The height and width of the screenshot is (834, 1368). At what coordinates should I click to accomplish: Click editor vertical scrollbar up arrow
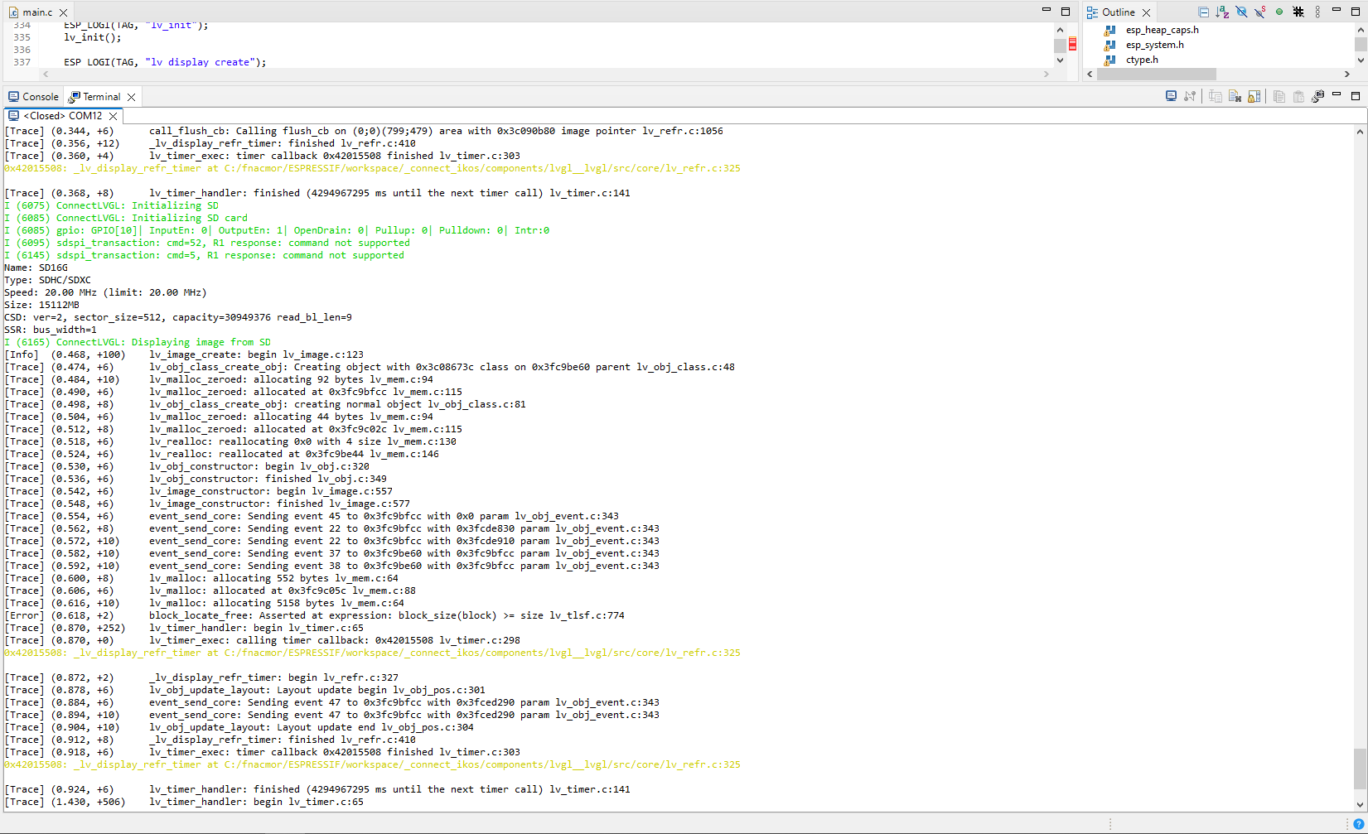pos(1060,30)
